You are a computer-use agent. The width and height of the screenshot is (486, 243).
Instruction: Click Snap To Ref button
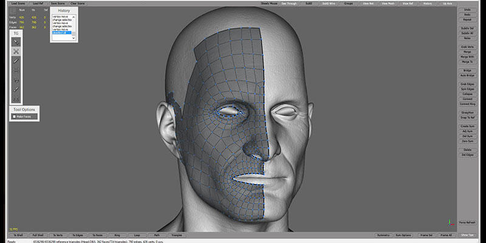pyautogui.click(x=467, y=117)
